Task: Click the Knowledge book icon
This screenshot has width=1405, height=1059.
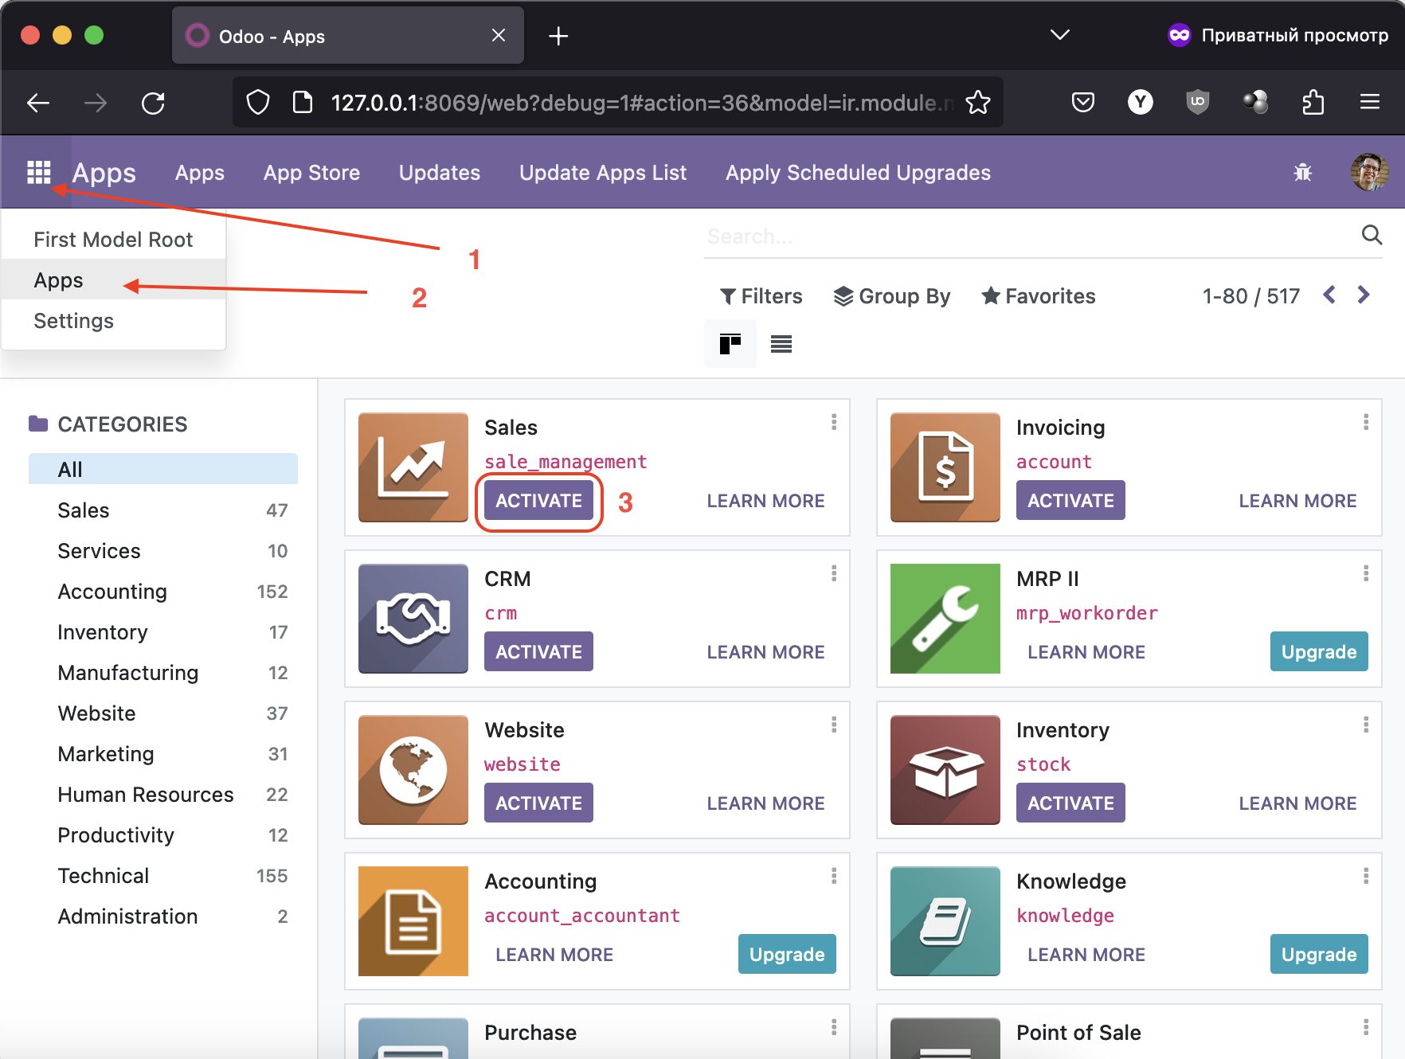Action: 945,921
